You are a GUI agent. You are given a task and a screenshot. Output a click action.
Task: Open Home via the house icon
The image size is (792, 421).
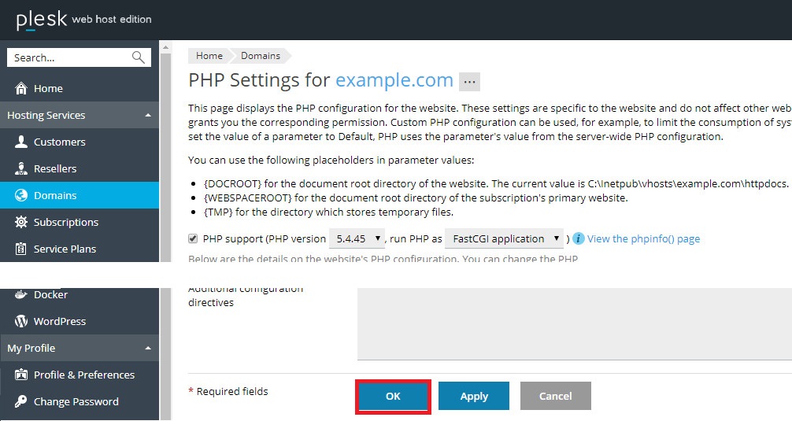[x=21, y=88]
